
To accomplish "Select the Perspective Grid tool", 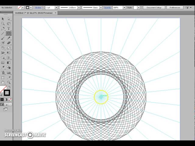I will [x=9, y=58].
